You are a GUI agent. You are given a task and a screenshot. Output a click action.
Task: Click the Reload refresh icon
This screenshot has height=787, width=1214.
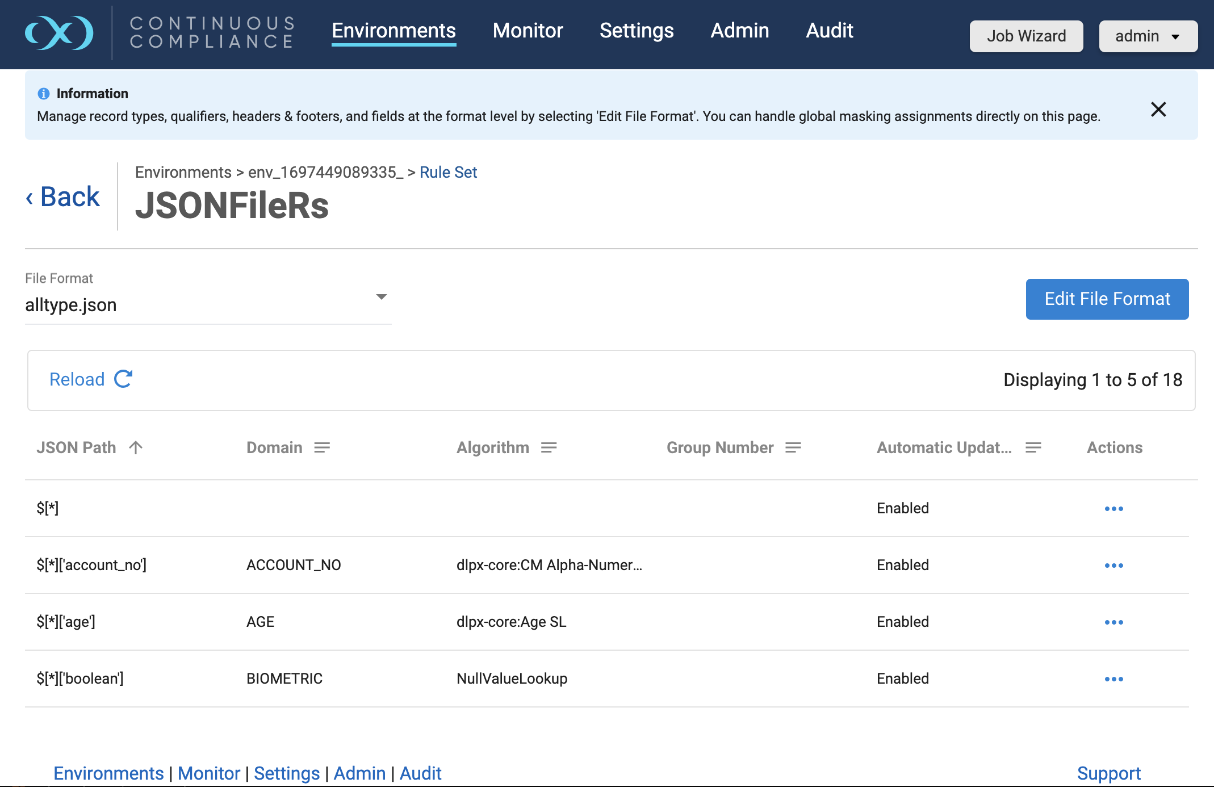click(123, 379)
